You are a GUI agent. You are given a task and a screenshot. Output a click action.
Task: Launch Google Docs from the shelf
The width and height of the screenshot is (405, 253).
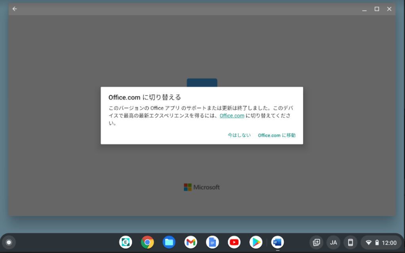tap(212, 242)
